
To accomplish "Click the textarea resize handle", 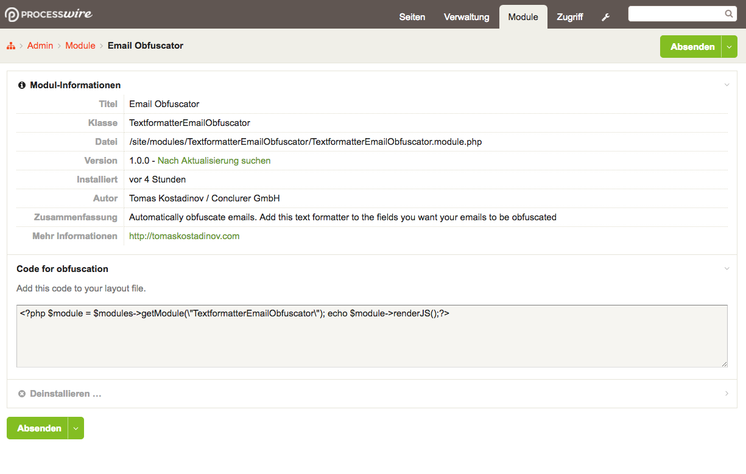I will (x=724, y=364).
